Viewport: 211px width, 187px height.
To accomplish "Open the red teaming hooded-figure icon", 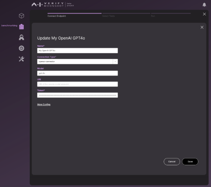I will point(21,37).
